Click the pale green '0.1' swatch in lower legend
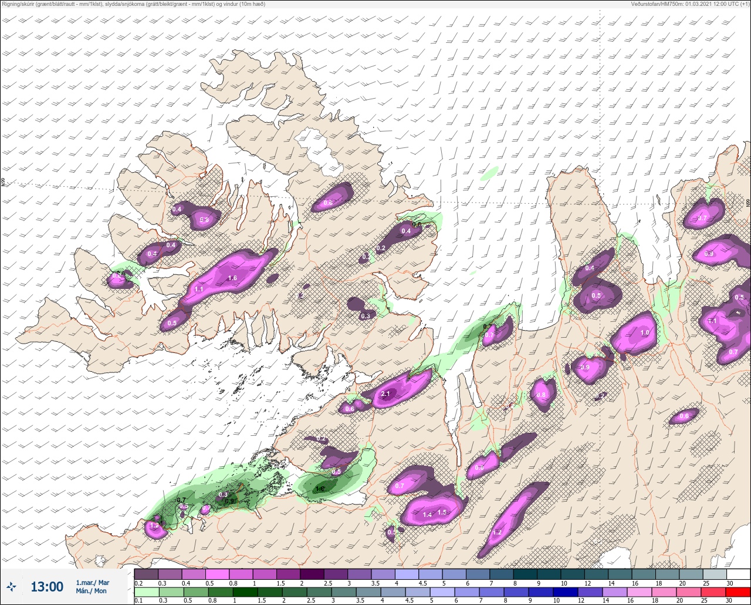 [146, 591]
